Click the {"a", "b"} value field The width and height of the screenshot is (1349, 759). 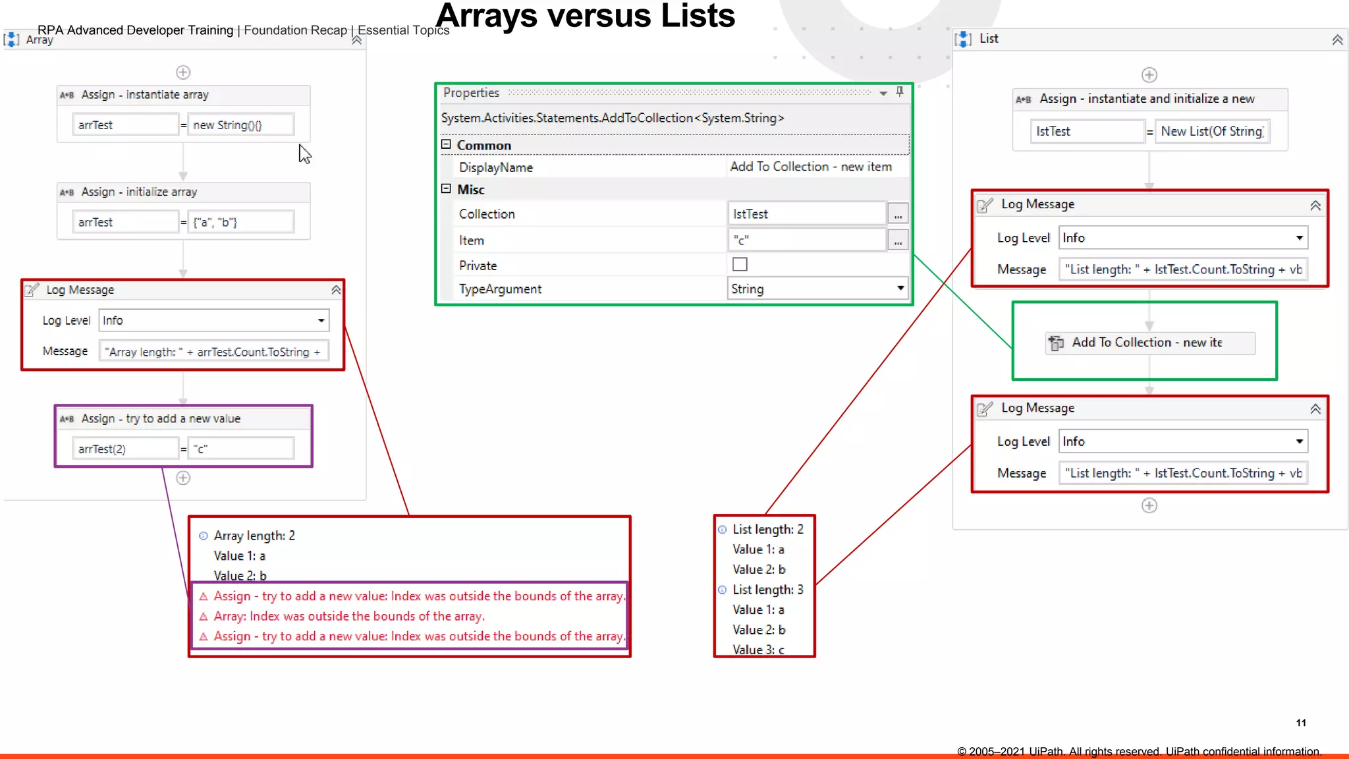[241, 223]
